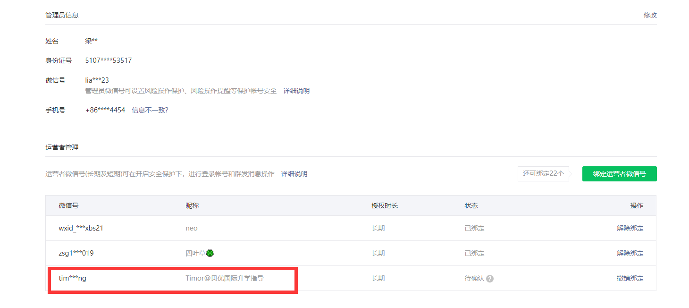
Task: Click the green 绑定运营者微信号 button
Action: [x=619, y=174]
